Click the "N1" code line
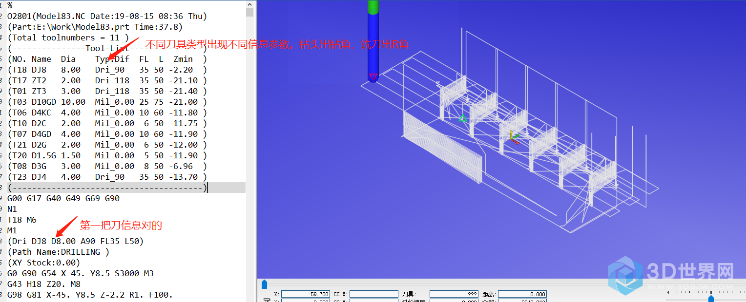This screenshot has height=302, width=746. 12,209
